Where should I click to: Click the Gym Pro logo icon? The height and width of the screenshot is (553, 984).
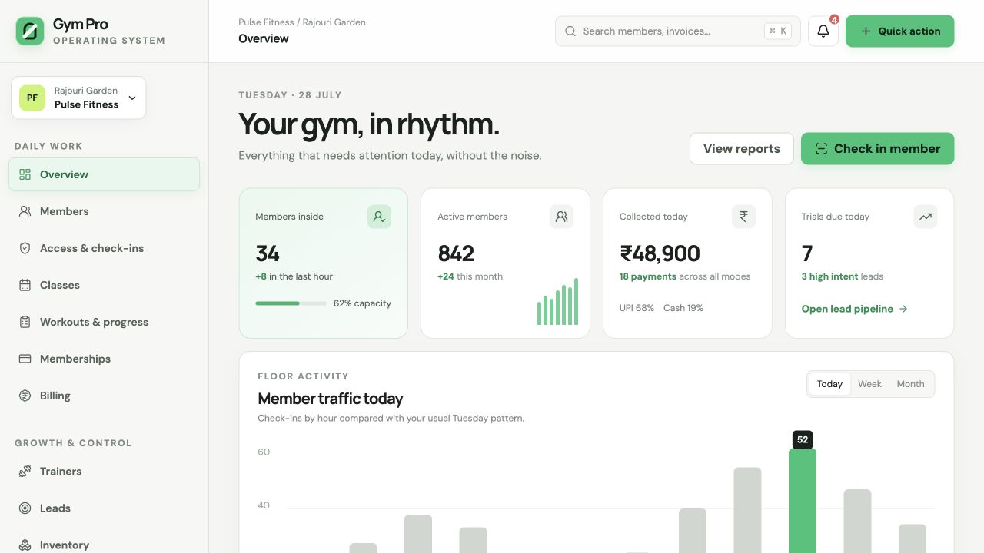[30, 31]
